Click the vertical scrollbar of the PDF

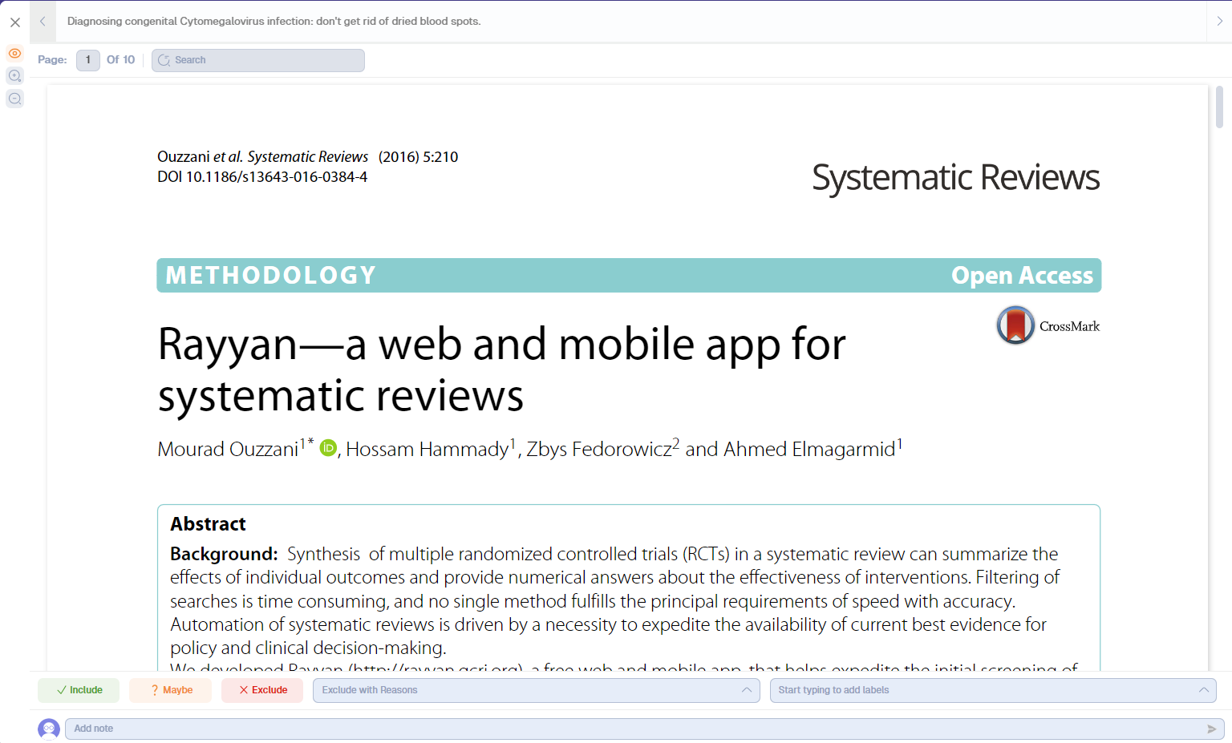[x=1219, y=107]
